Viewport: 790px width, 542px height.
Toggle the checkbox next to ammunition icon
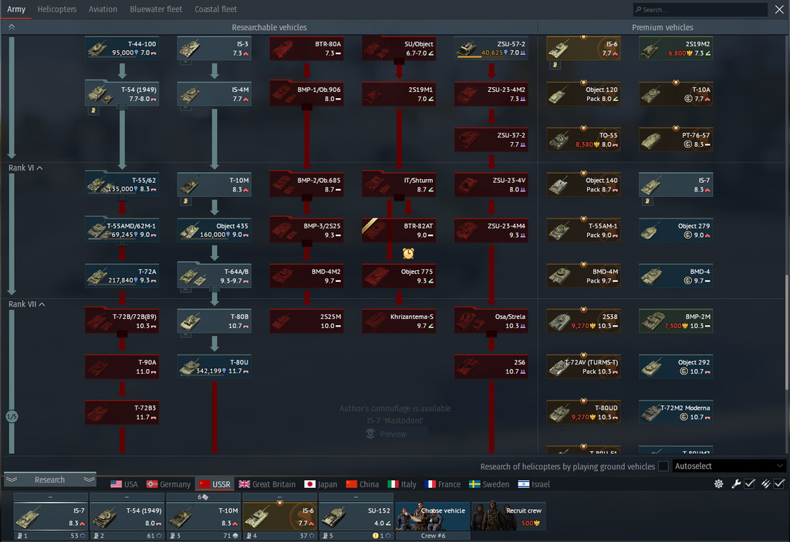pos(779,484)
